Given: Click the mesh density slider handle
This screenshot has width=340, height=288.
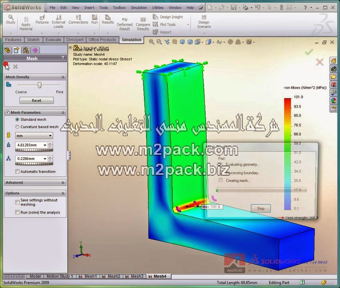Looking at the screenshot, I should click(39, 85).
